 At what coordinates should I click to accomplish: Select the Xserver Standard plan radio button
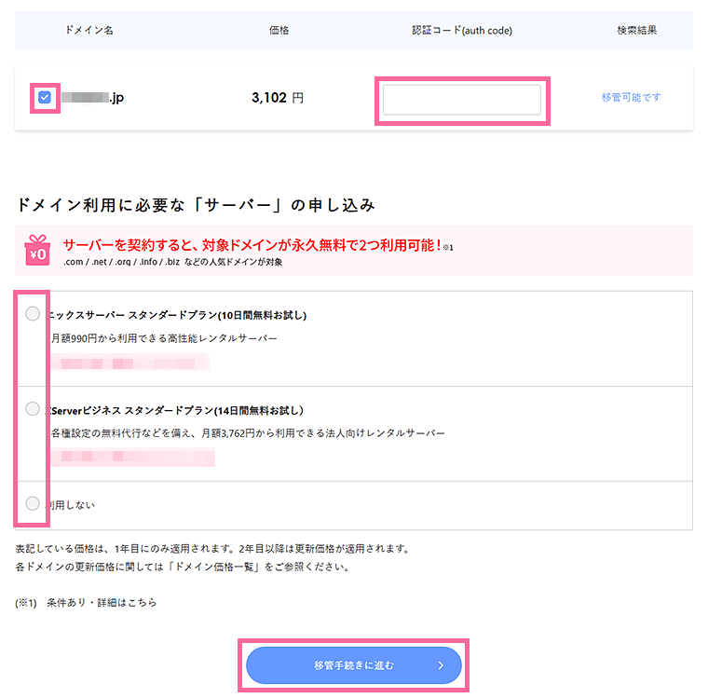pyautogui.click(x=33, y=313)
